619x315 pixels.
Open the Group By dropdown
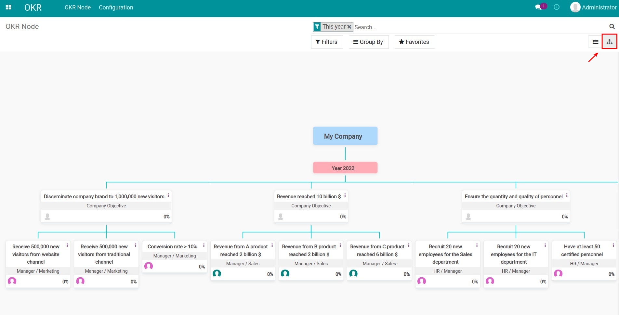368,42
